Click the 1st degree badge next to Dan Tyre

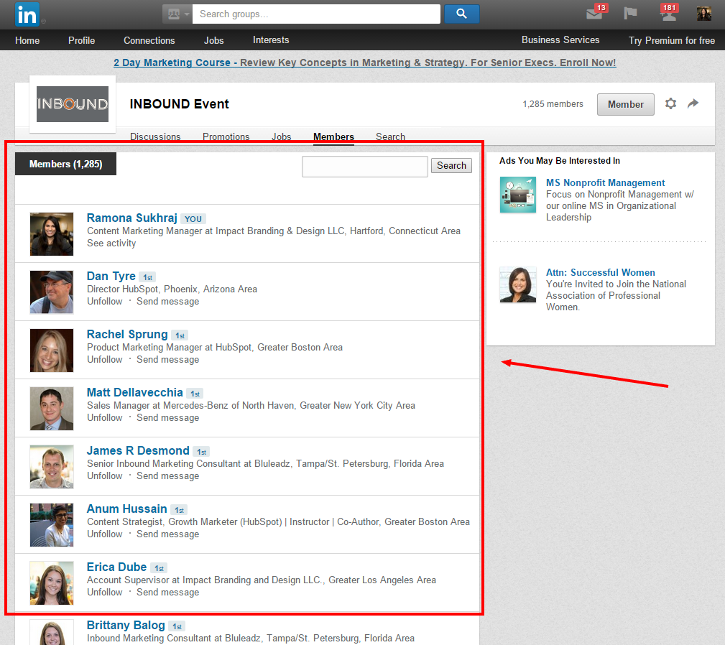[x=147, y=277]
